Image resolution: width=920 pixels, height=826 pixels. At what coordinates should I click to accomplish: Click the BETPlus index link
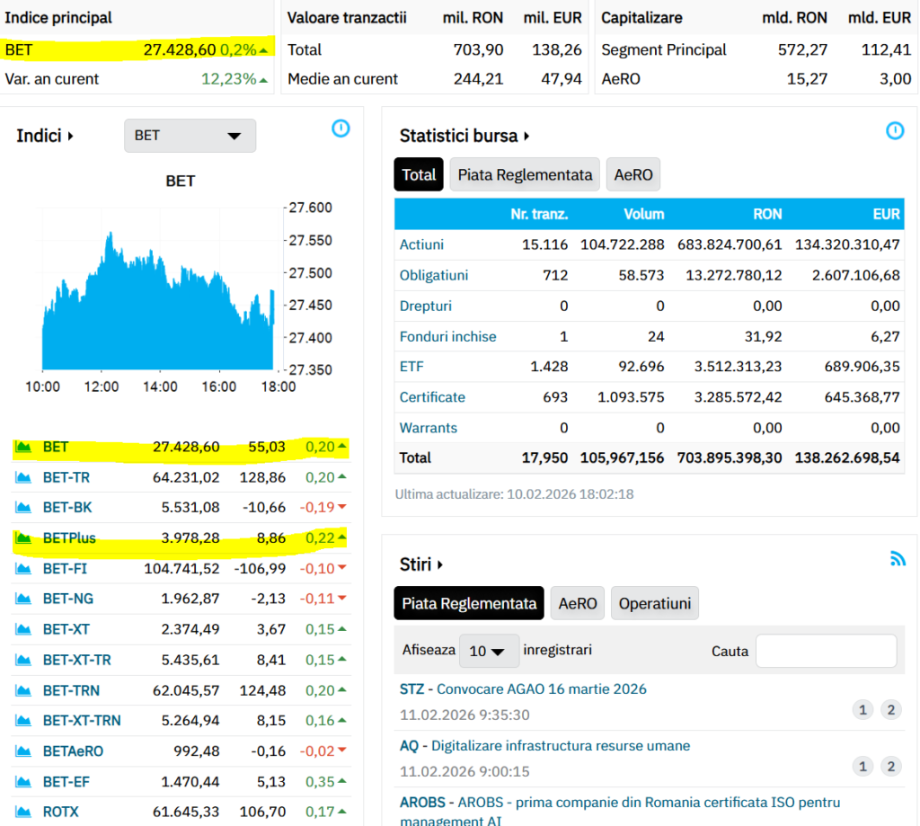[69, 538]
